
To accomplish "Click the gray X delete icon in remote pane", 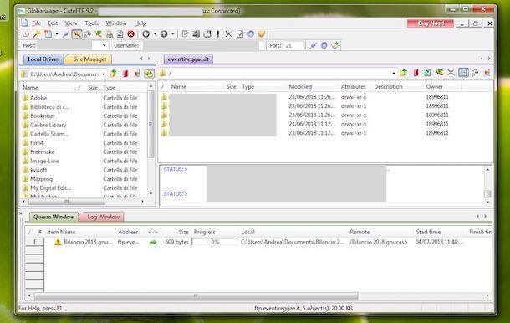I will 451,73.
